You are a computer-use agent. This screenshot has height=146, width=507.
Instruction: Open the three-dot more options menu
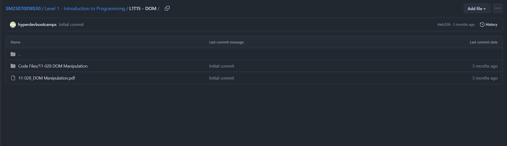[497, 9]
